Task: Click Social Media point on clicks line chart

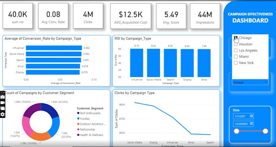Action: pyautogui.click(x=135, y=102)
